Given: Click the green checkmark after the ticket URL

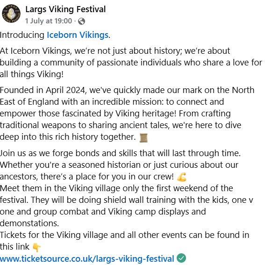Looking at the screenshot, I should [x=181, y=258].
